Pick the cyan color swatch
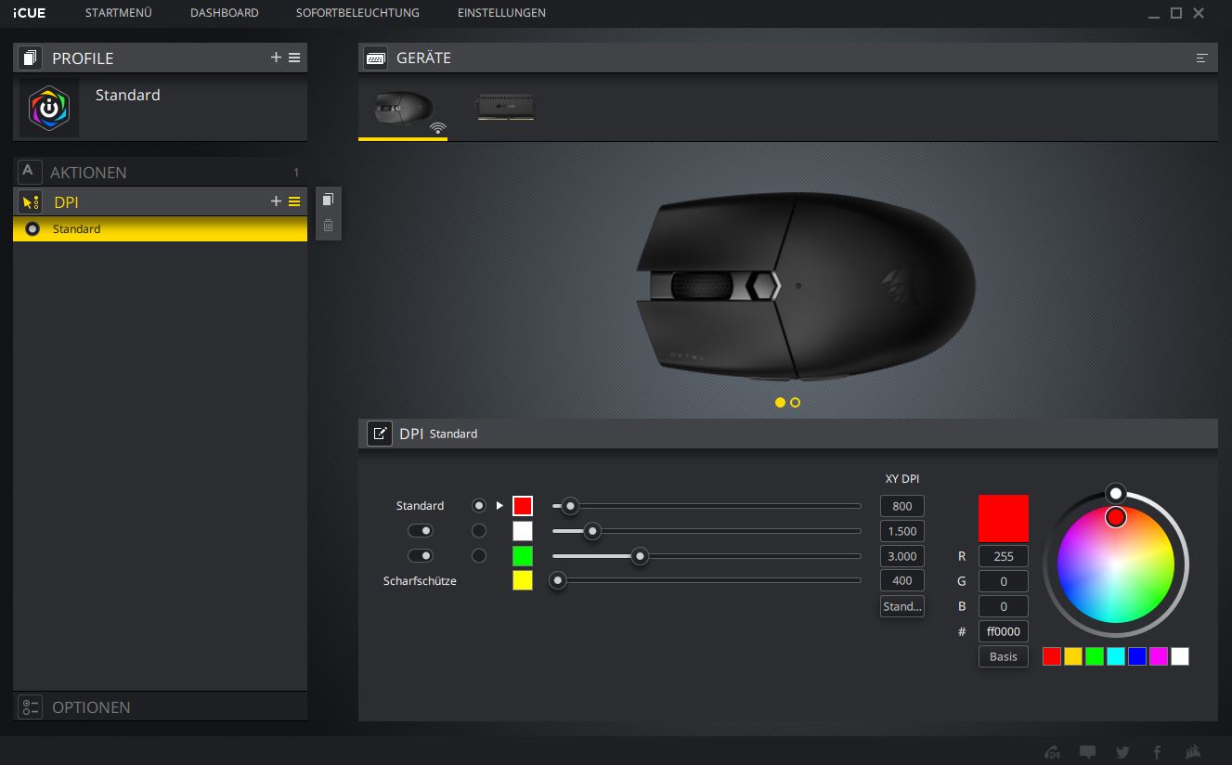 point(1116,656)
